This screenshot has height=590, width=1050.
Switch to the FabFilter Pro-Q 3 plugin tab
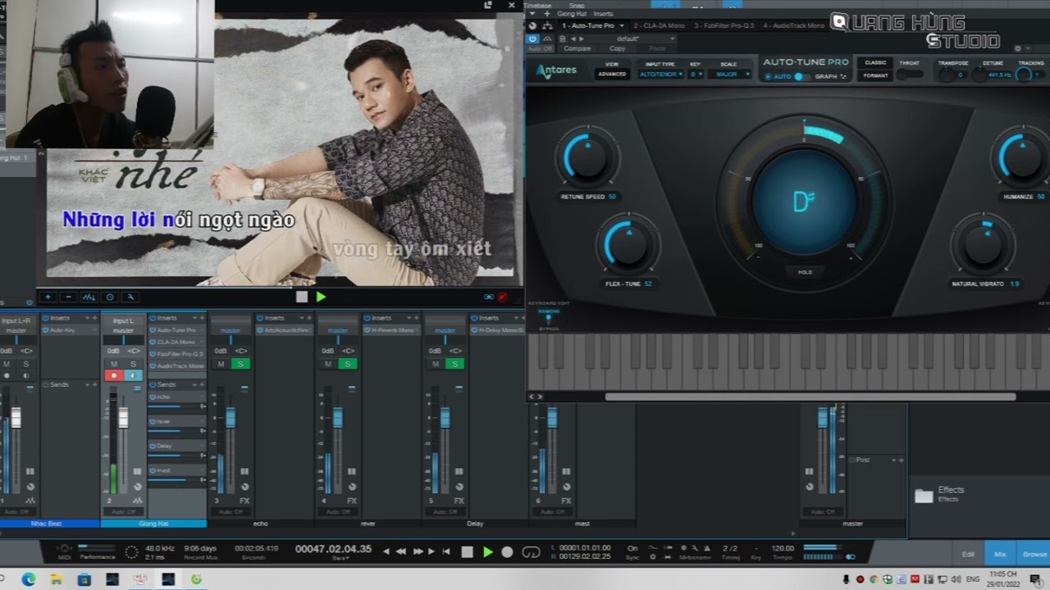(x=724, y=25)
